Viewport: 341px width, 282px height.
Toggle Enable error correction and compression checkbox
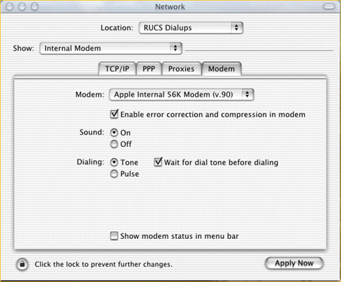pos(114,114)
